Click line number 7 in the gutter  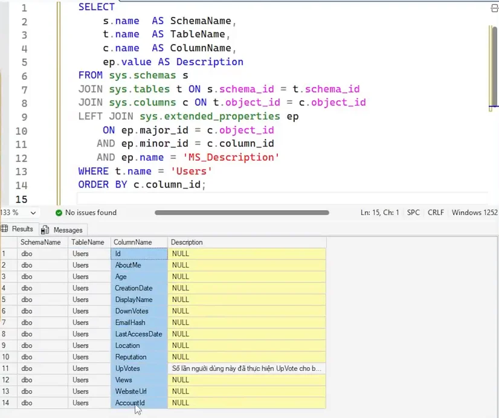tap(24, 90)
